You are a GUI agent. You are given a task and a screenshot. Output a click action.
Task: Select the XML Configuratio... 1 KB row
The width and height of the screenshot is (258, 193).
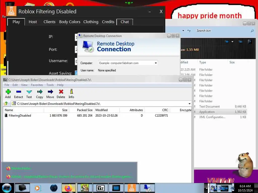pyautogui.click(x=220, y=117)
